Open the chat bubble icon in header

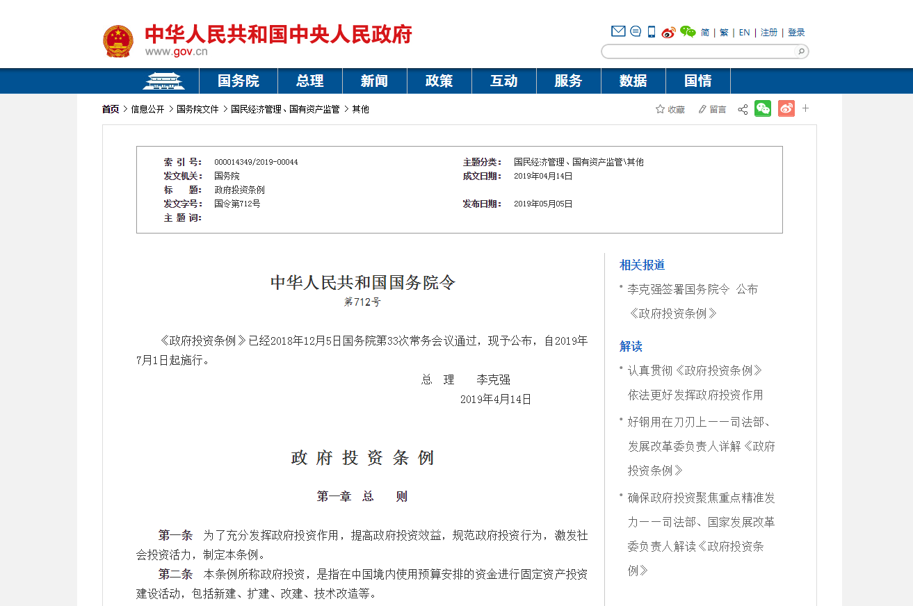pyautogui.click(x=636, y=31)
